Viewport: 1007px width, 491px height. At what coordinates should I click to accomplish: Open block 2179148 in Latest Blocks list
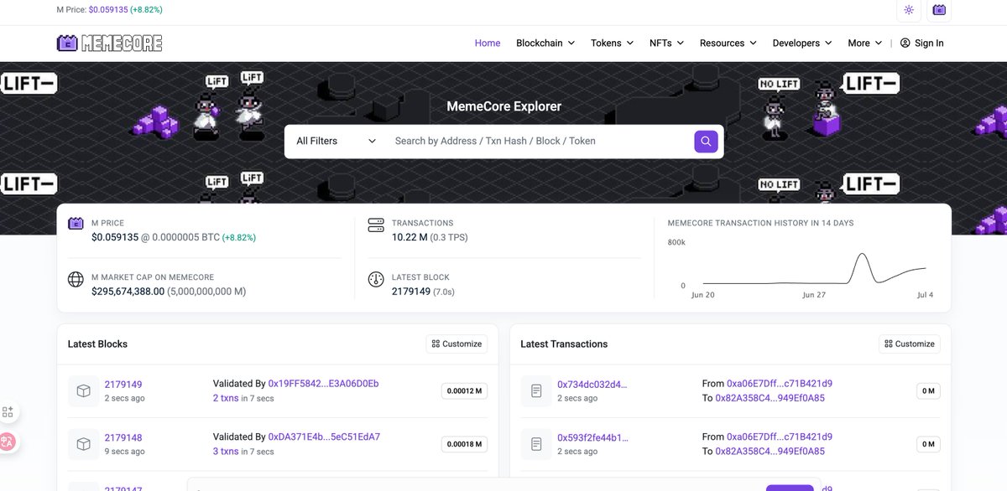pyautogui.click(x=123, y=437)
